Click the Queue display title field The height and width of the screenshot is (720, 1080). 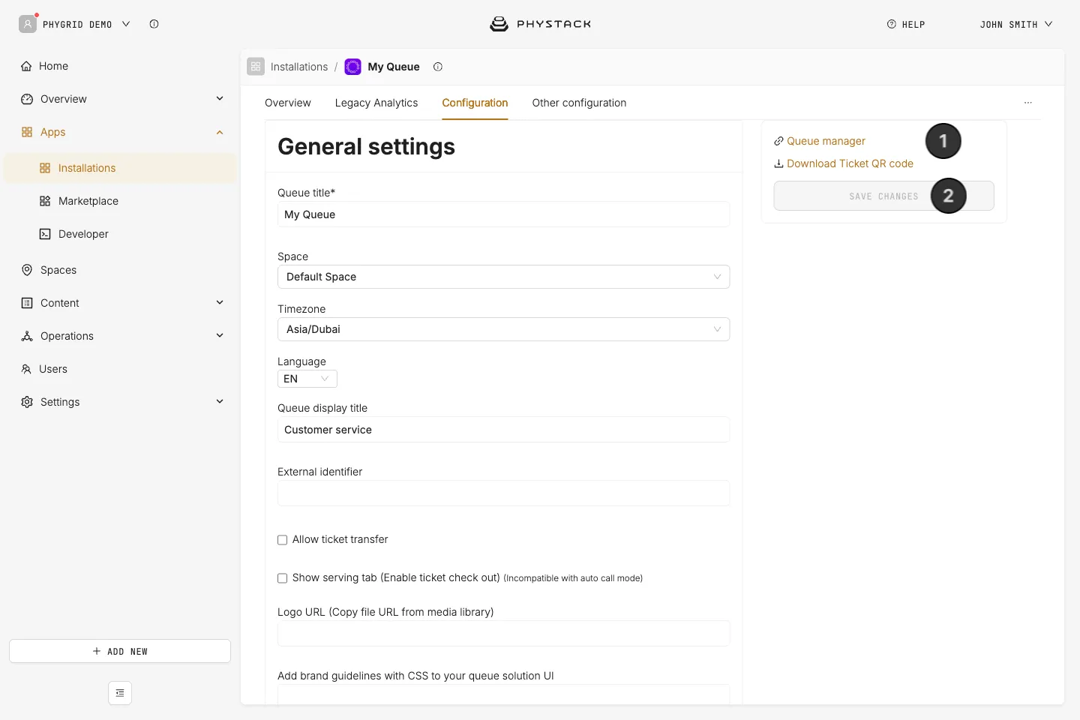click(503, 430)
